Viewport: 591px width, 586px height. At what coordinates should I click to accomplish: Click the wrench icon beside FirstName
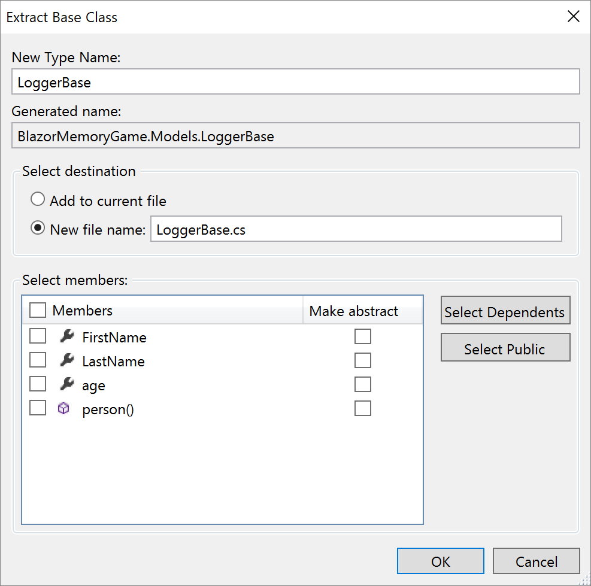click(66, 337)
